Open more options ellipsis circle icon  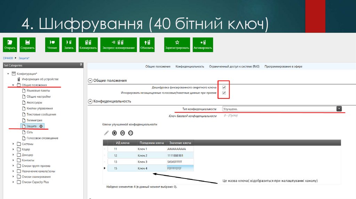point(131,133)
